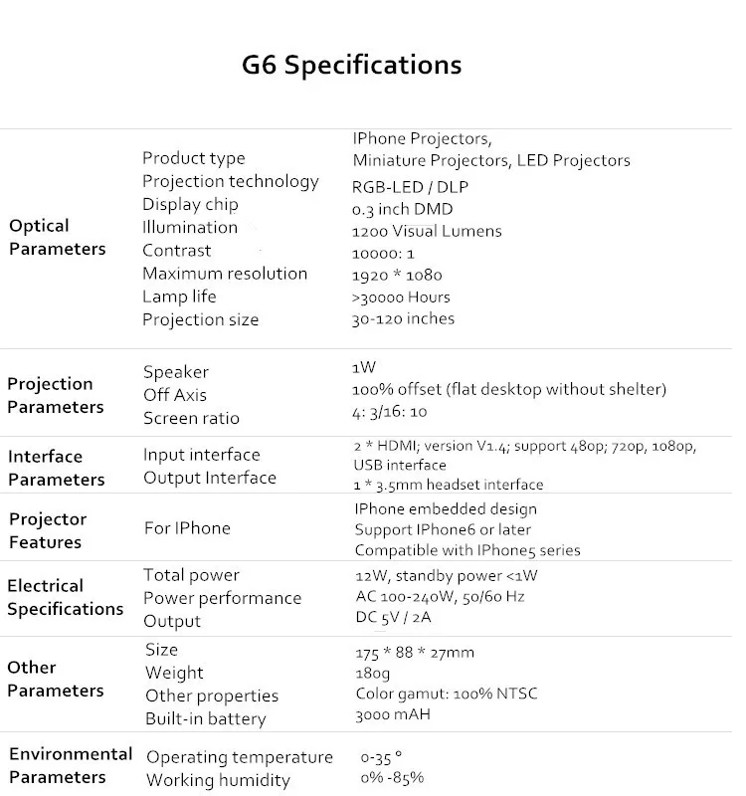Click the 1200 Visual Lumens value

click(x=426, y=231)
